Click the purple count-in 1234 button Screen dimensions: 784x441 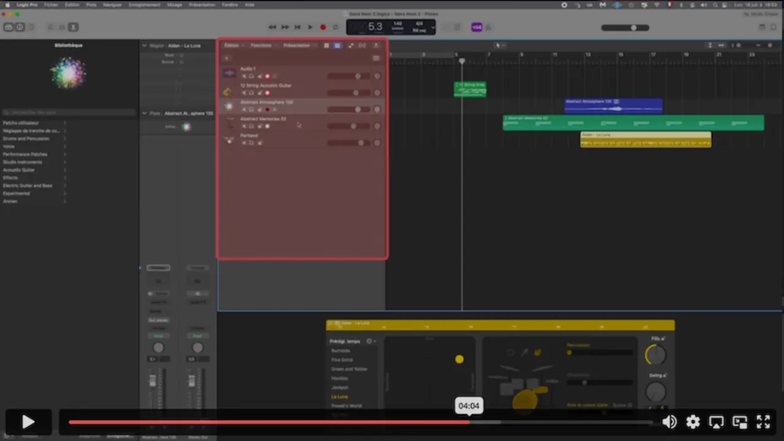pos(477,27)
